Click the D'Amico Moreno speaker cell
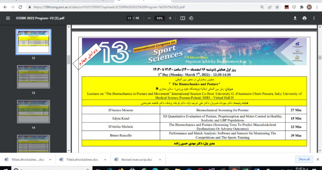 (121, 110)
